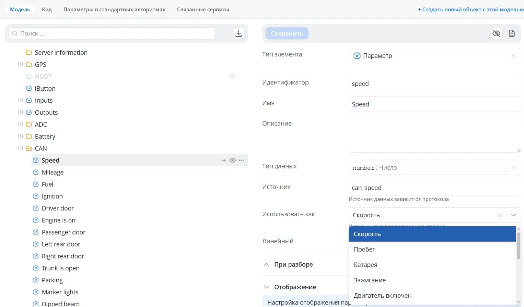Screen dimensions: 524x307
Task: Open the three-dot menu on Speed row
Action: 241,160
